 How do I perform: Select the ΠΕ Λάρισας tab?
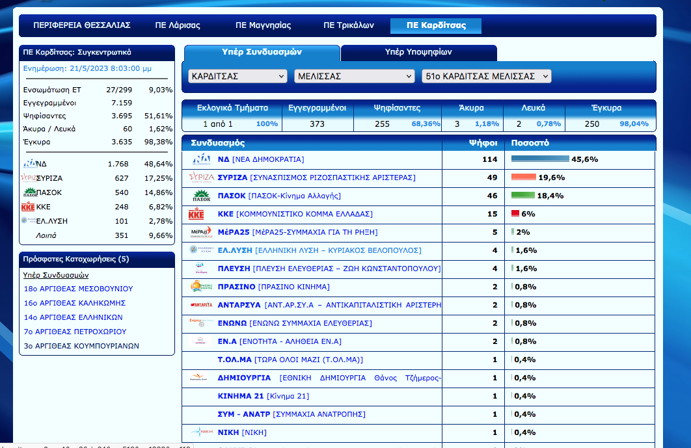[x=178, y=25]
